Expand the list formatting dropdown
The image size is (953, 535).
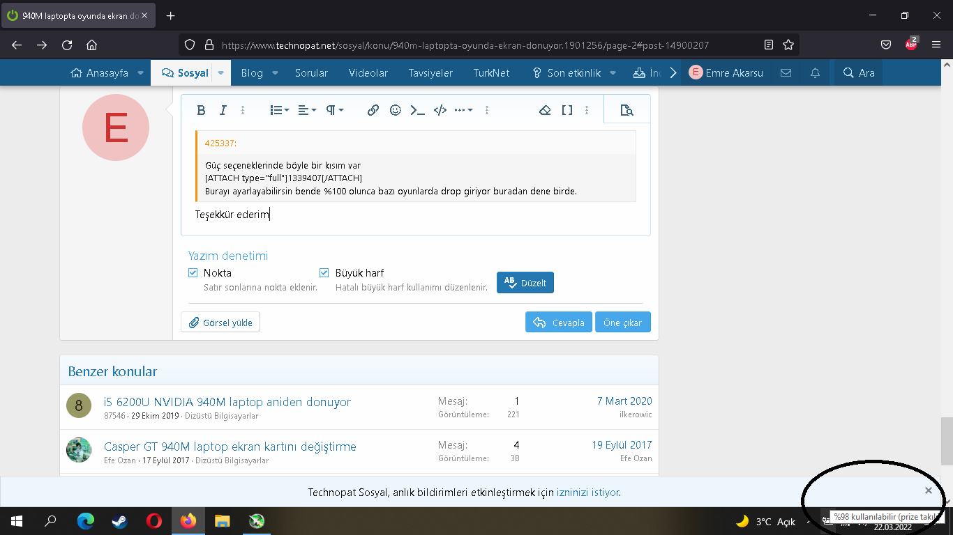(x=280, y=110)
